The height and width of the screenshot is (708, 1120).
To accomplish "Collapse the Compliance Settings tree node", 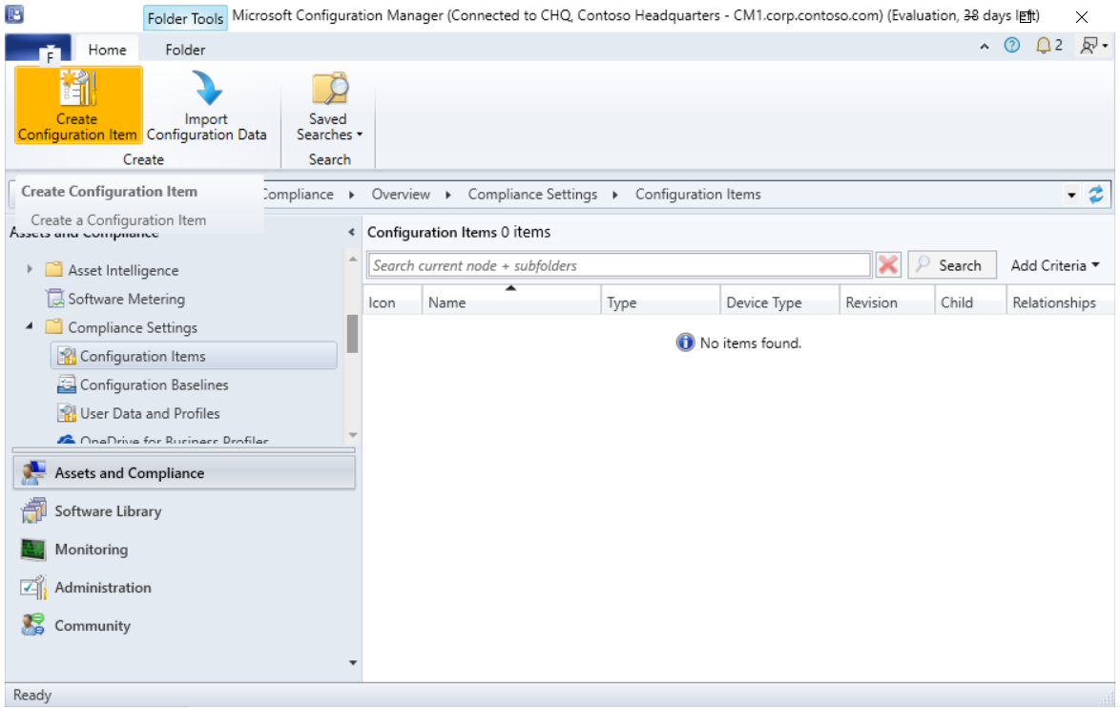I will [30, 326].
